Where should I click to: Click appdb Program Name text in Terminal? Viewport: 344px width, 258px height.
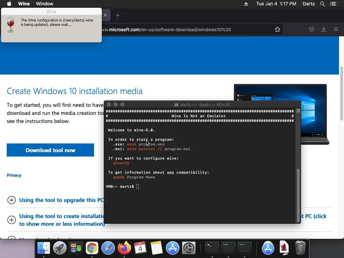click(x=134, y=177)
